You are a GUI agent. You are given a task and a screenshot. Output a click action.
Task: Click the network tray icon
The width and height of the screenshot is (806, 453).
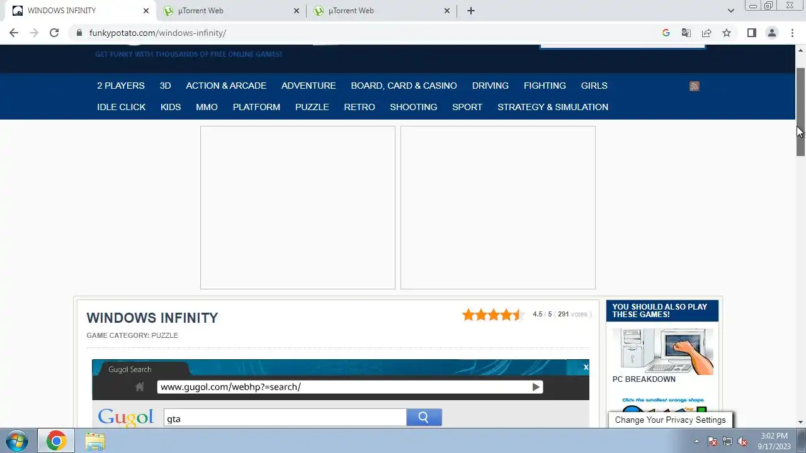pos(727,441)
